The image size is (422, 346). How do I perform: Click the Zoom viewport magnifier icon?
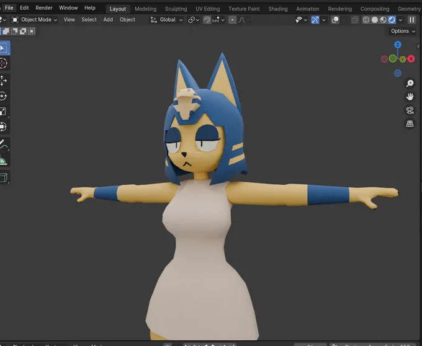(x=410, y=83)
